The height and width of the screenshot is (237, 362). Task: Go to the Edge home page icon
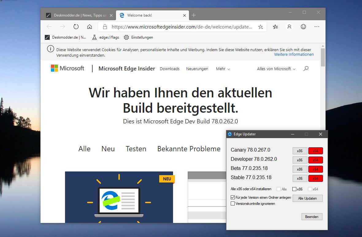pos(90,27)
